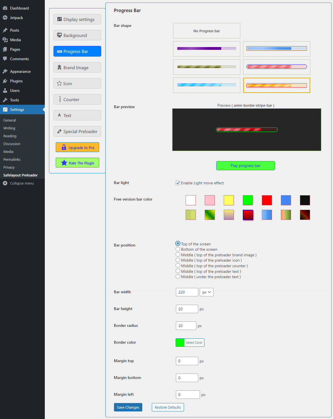333x419 pixels.
Task: Click the letter A icon beside Text
Action: (x=59, y=115)
